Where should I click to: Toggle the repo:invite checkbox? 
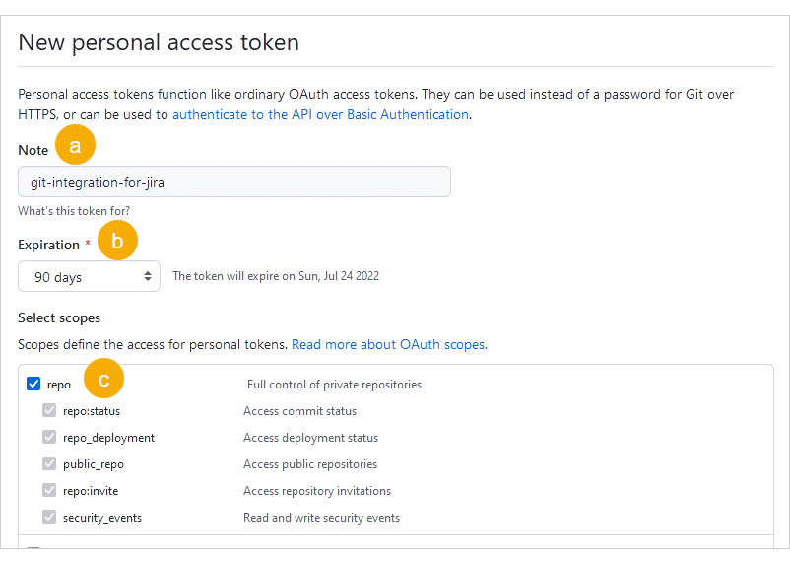click(x=49, y=490)
